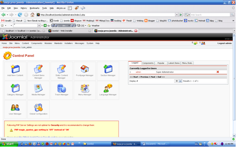Switch to the Popular tab
Screen dimensions: 236x147
click(x=161, y=63)
